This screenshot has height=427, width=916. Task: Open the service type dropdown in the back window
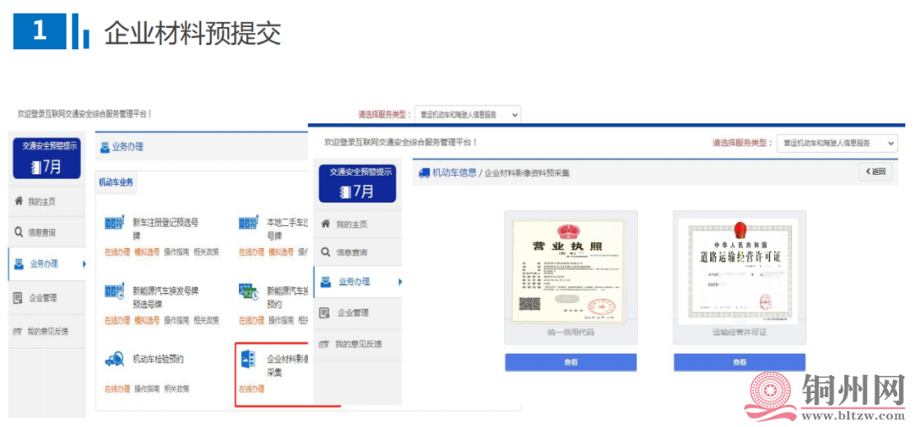tap(467, 115)
